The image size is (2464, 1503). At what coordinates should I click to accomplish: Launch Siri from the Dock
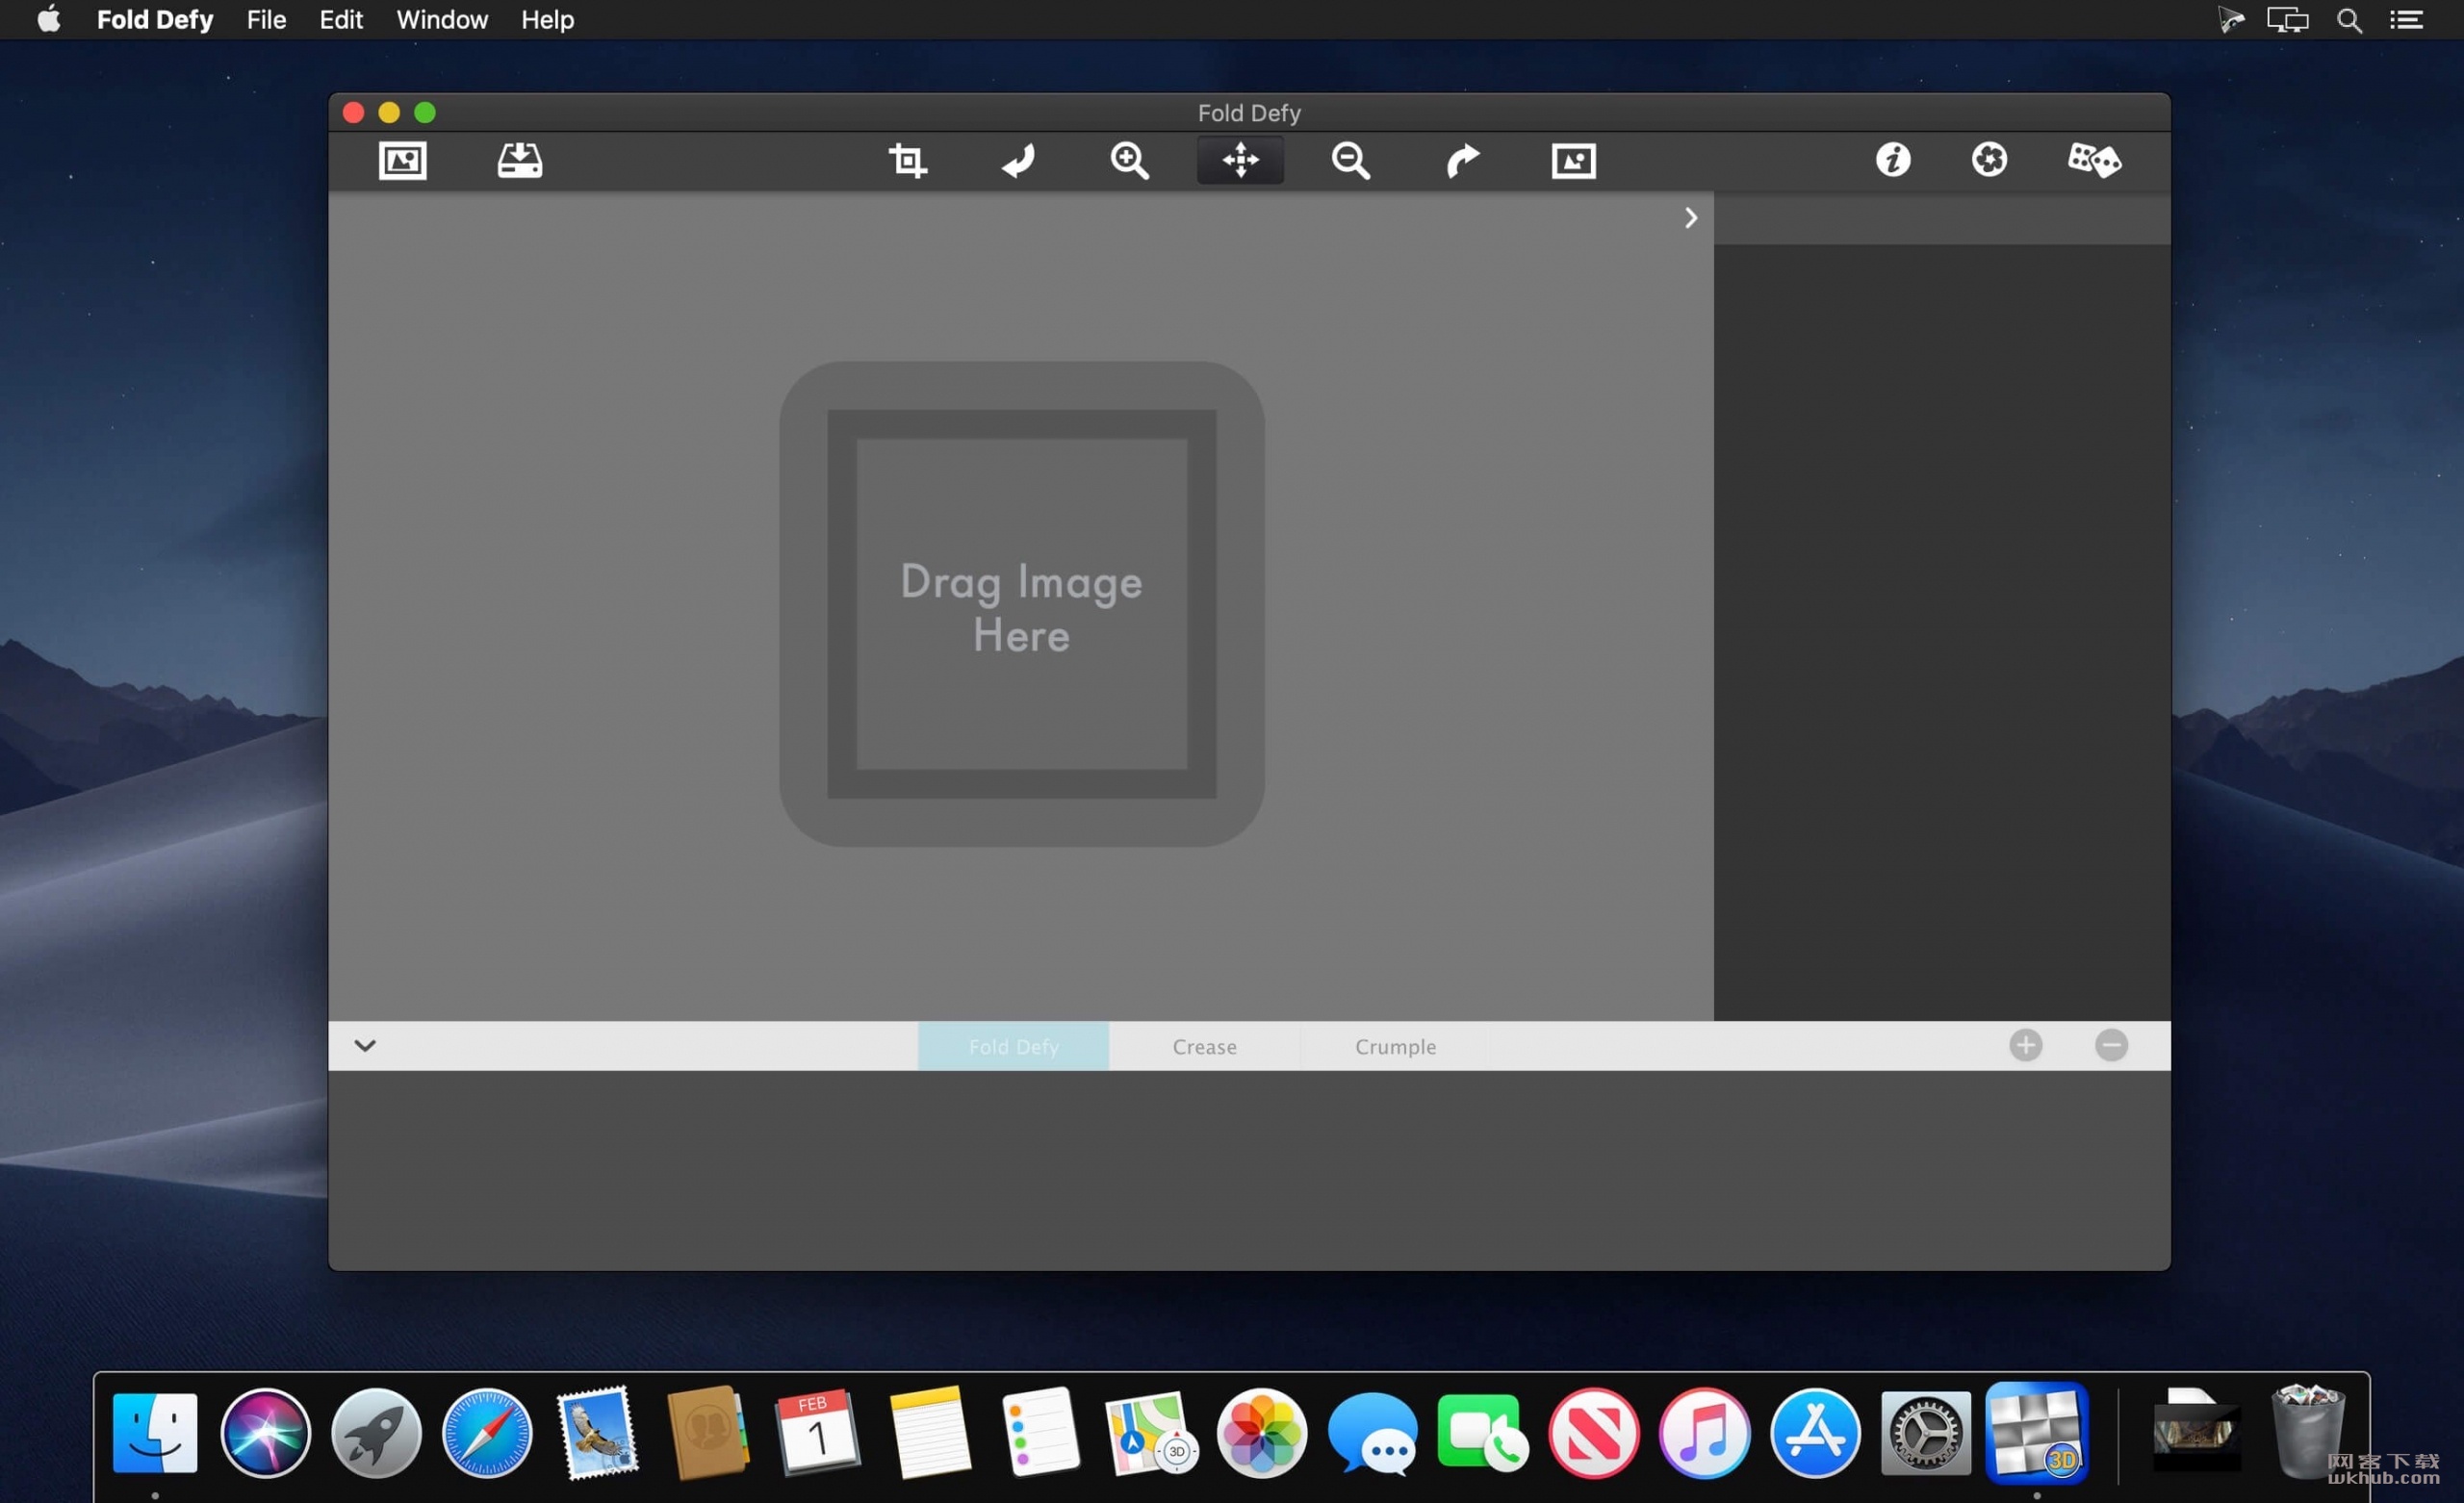tap(265, 1433)
